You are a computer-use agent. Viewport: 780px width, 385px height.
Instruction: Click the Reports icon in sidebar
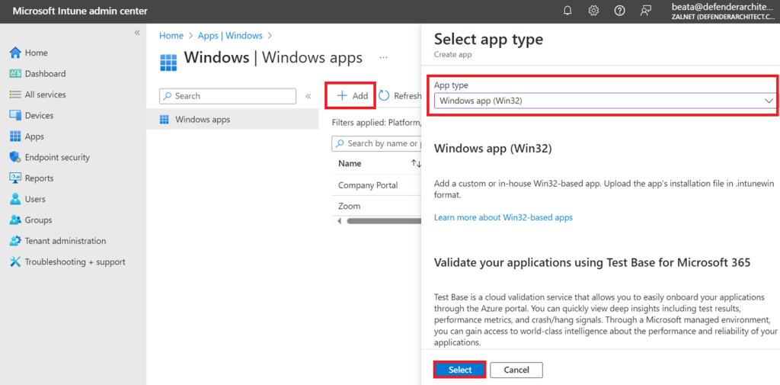(x=15, y=178)
